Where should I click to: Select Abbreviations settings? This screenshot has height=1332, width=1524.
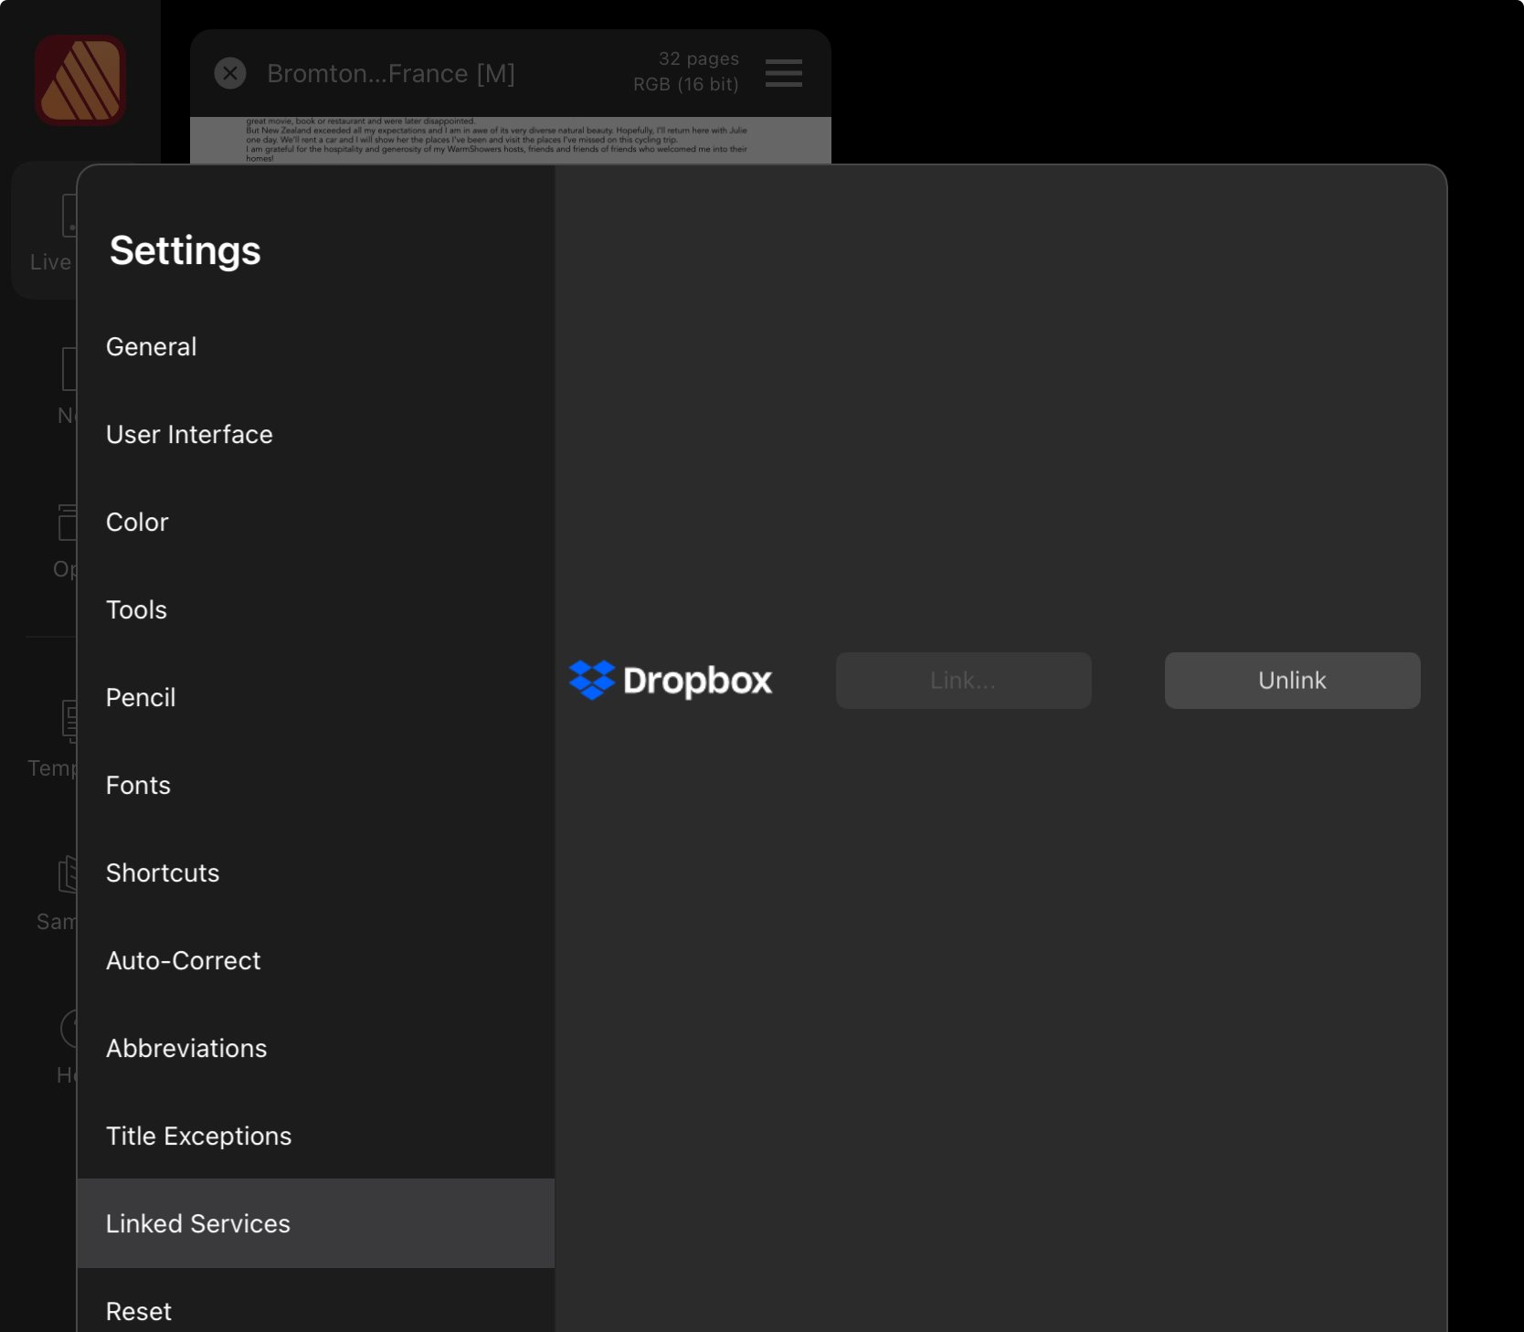coord(315,1049)
